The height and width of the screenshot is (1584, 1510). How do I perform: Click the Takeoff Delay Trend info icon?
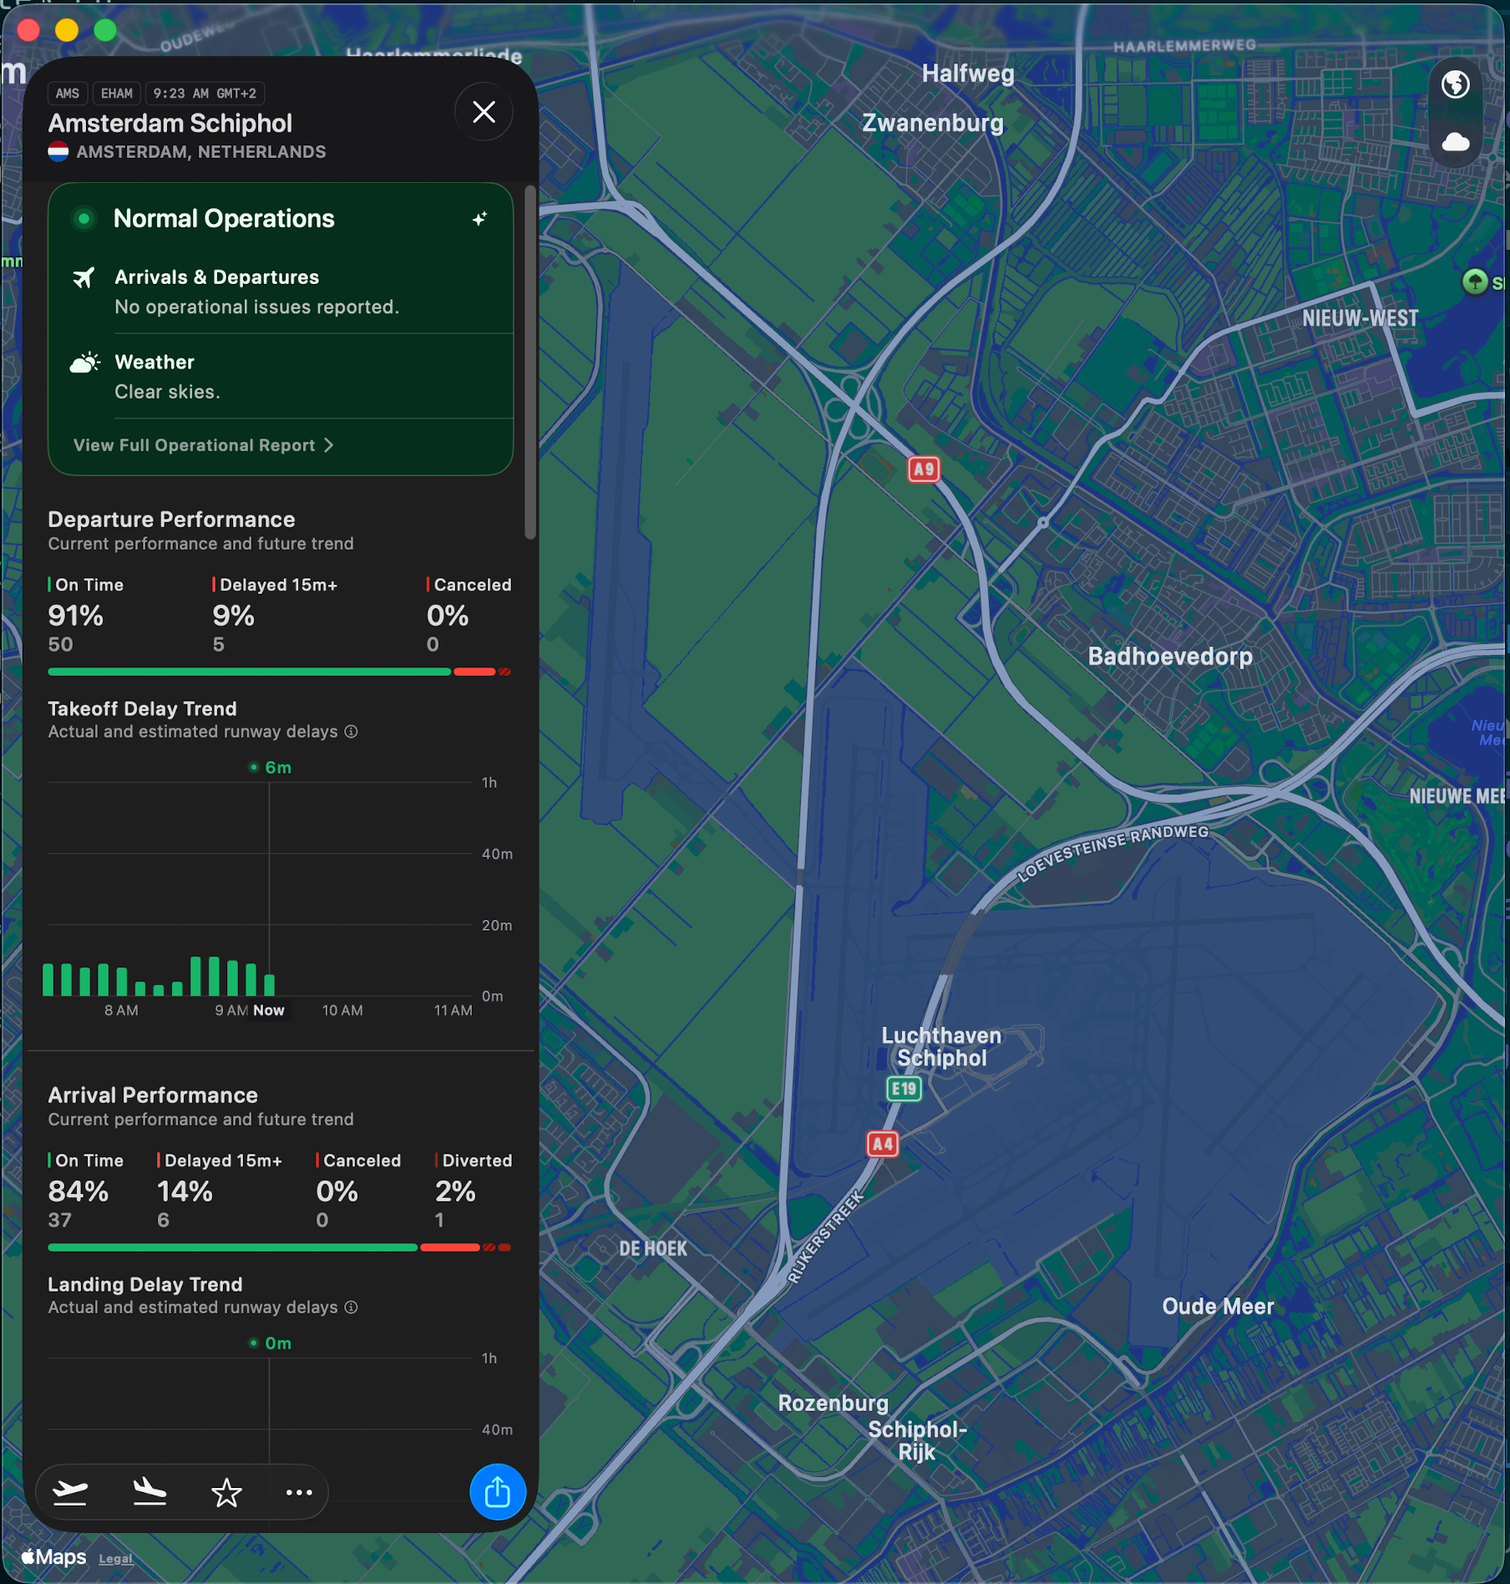point(351,732)
